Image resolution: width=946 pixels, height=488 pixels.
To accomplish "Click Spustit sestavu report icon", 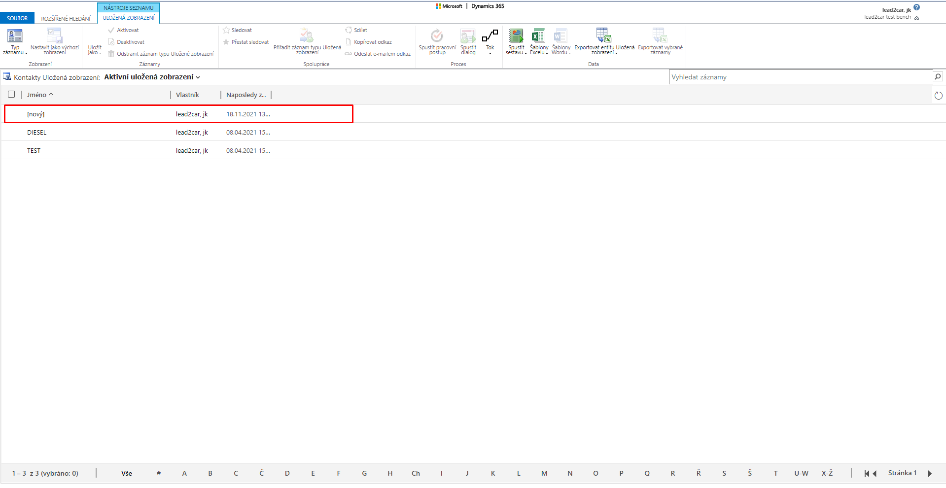I will coord(516,36).
